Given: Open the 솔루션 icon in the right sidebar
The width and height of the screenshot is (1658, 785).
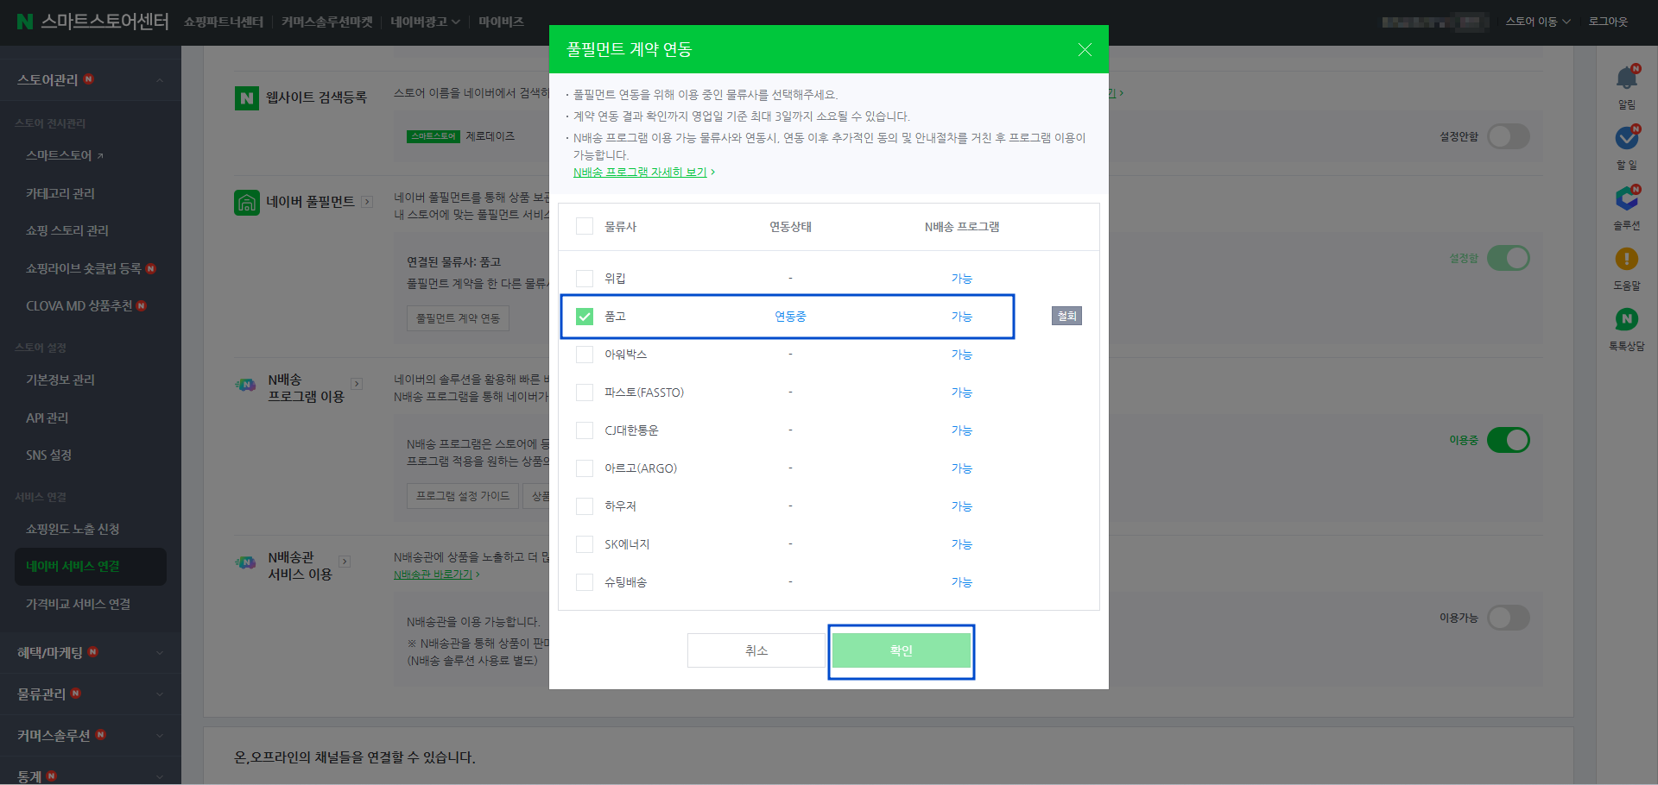Looking at the screenshot, I should point(1627,198).
